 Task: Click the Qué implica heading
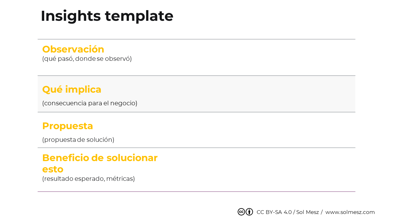(72, 89)
